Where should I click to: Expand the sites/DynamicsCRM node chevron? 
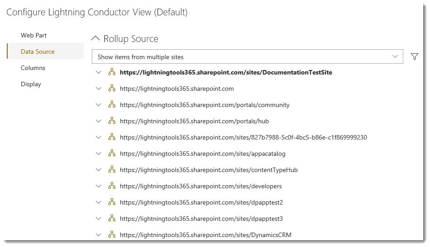tap(99, 235)
